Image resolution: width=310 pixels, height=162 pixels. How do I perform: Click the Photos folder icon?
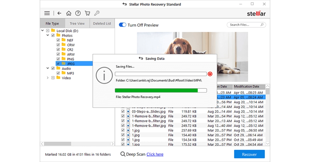point(58,35)
